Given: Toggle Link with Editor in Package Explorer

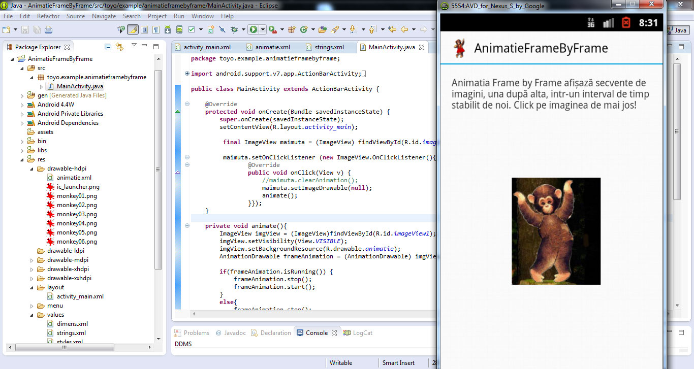Looking at the screenshot, I should click(118, 47).
